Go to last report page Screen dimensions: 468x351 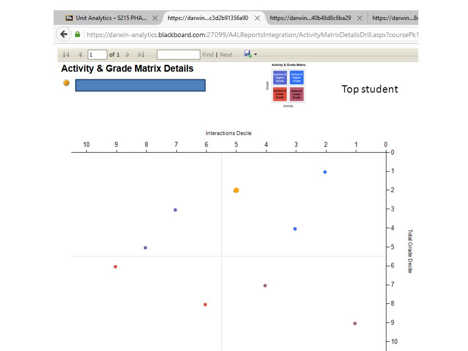141,55
